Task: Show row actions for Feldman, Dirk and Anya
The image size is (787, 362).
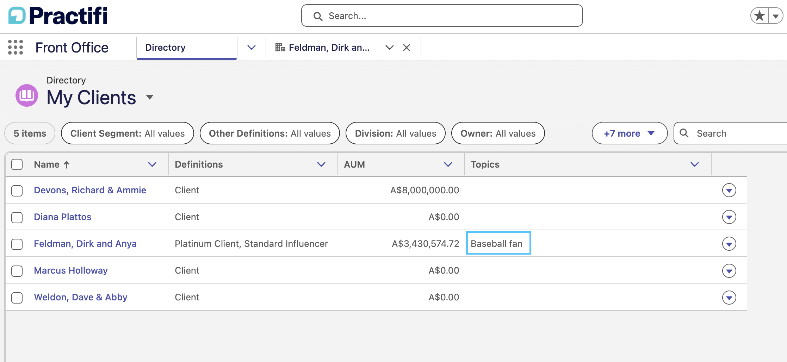Action: [x=729, y=244]
